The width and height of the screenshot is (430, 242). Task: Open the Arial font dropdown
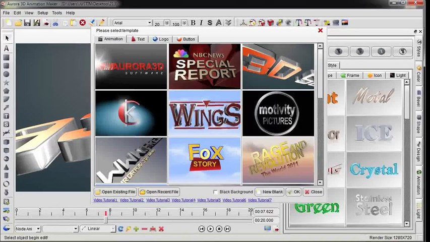[x=149, y=23]
